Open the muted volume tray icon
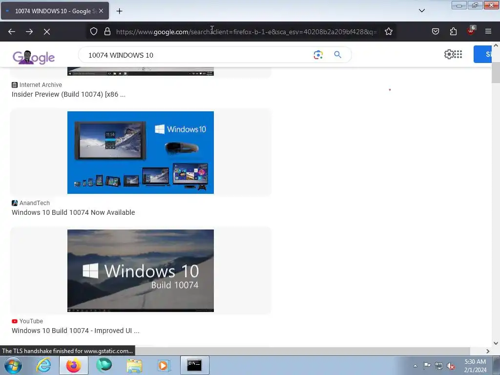This screenshot has height=375, width=500. (451, 366)
